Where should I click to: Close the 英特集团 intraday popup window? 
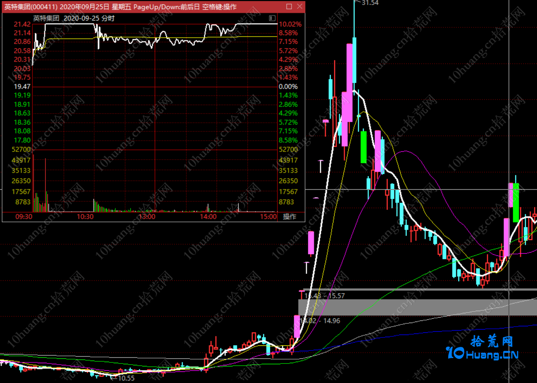300,7
